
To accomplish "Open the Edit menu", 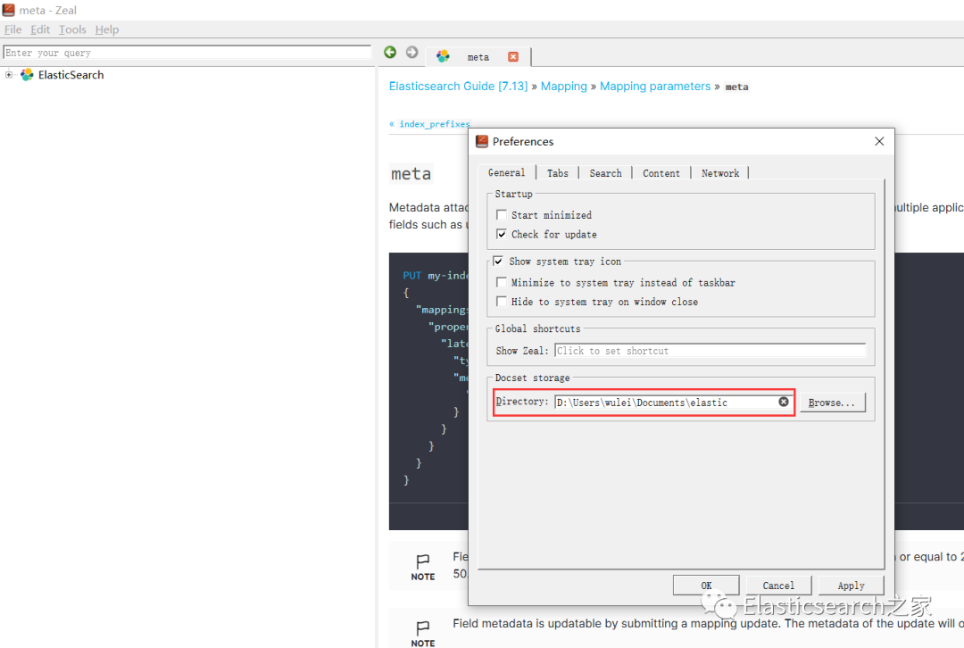I will [x=40, y=29].
